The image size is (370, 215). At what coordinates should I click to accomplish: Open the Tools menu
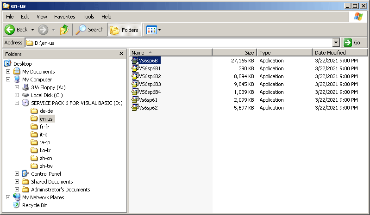(88, 17)
